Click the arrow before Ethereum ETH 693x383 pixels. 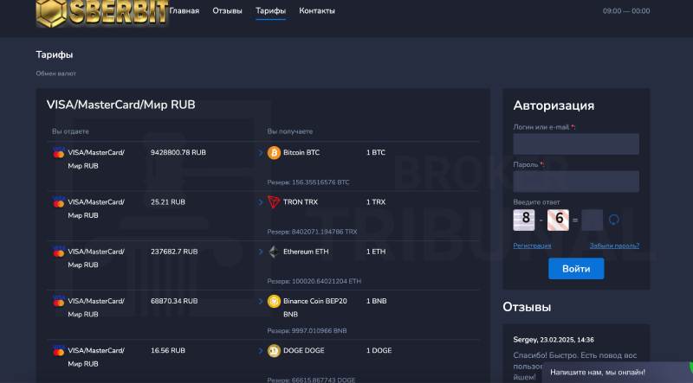click(x=261, y=252)
